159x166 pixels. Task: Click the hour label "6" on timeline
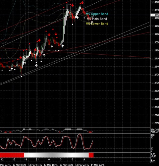(73, 159)
